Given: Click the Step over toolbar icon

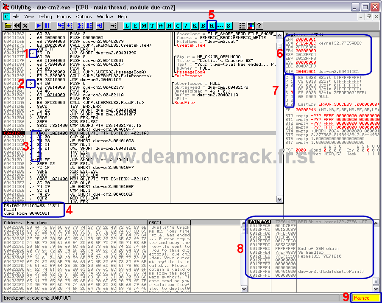Looking at the screenshot, I should pos(70,25).
